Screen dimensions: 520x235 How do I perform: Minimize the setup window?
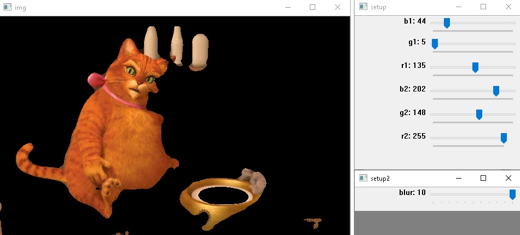pos(459,7)
